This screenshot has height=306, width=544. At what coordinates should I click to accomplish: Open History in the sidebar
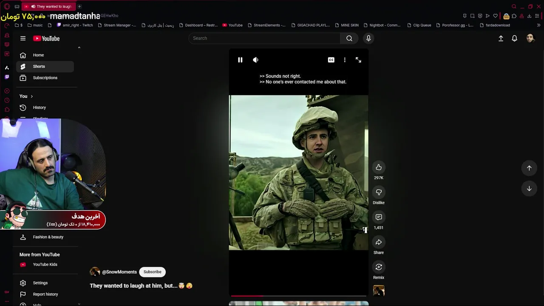coord(45,108)
